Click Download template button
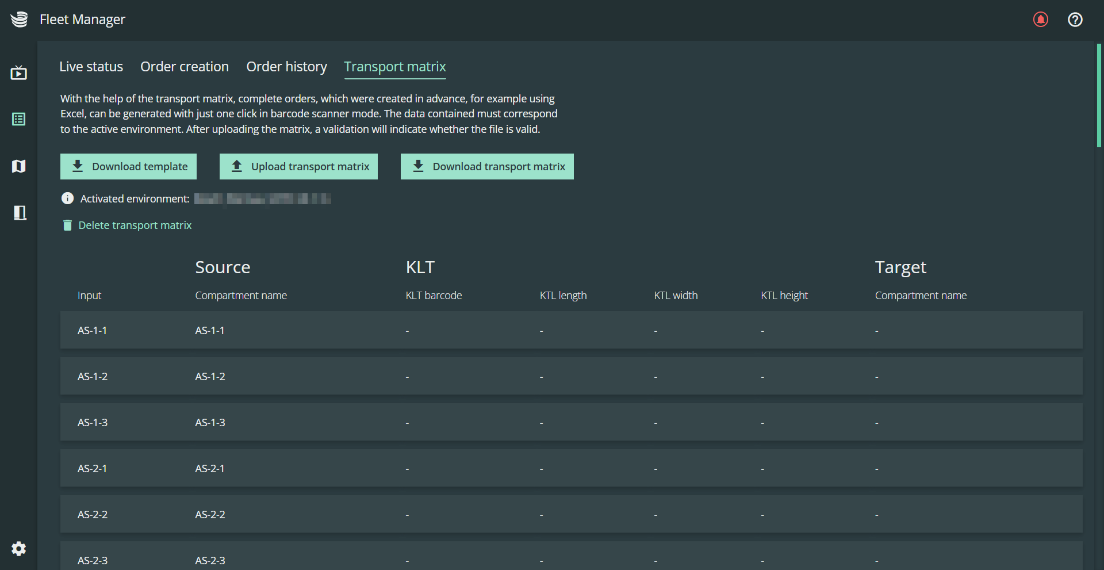This screenshot has width=1104, height=570. [x=128, y=166]
